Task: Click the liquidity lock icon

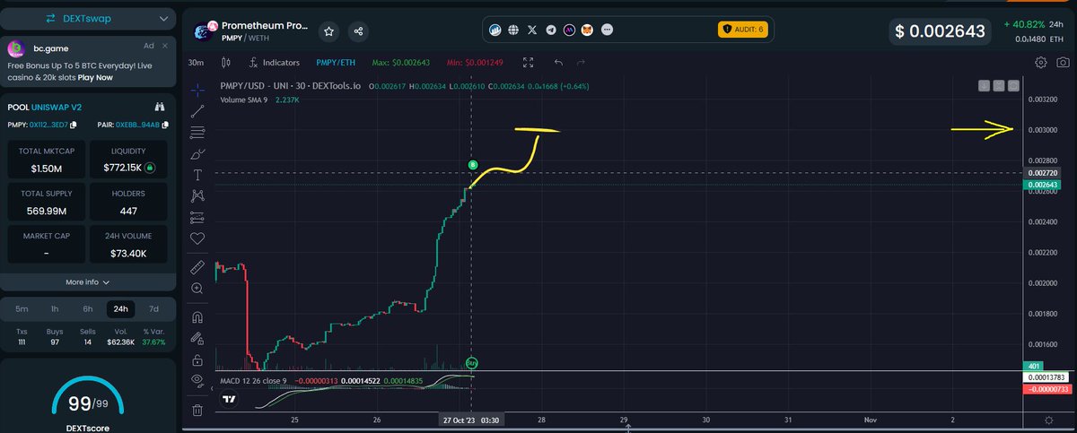Action: pyautogui.click(x=149, y=168)
